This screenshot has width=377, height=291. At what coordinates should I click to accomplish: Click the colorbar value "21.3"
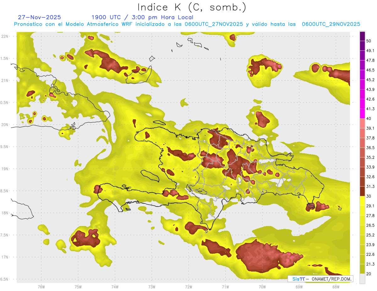point(370,264)
